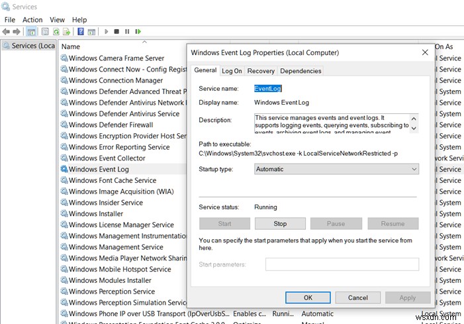Image resolution: width=464 pixels, height=324 pixels.
Task: Click the Stop button in dialog
Action: [x=280, y=223]
